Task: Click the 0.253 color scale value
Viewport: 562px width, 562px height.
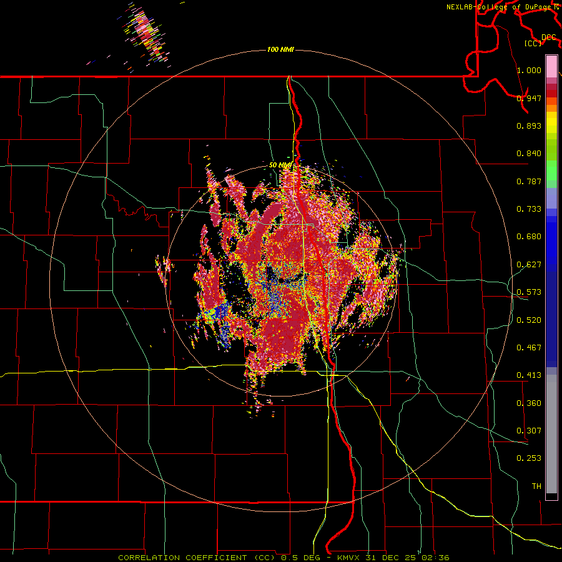Action: (529, 458)
